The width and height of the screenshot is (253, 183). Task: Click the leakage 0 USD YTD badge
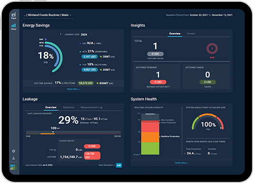pos(92,146)
